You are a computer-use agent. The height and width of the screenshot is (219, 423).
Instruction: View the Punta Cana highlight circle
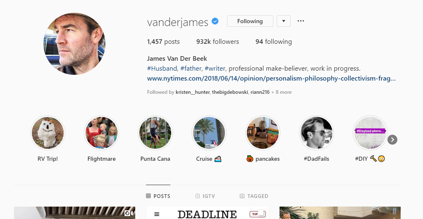155,133
